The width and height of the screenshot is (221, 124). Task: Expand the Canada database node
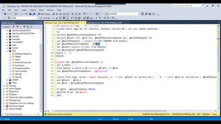(x=7, y=37)
